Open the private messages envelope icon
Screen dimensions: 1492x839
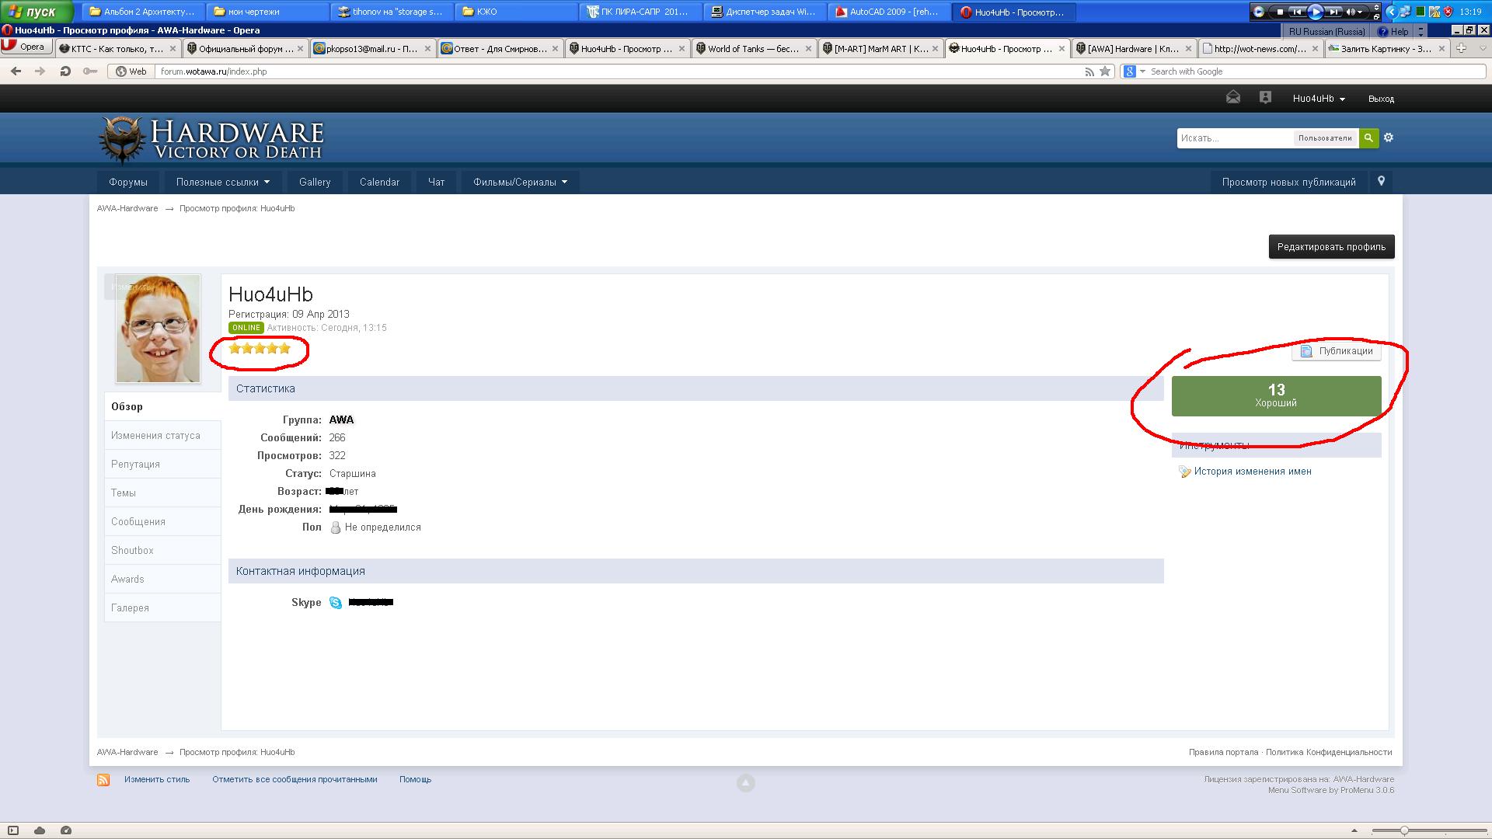[1233, 98]
